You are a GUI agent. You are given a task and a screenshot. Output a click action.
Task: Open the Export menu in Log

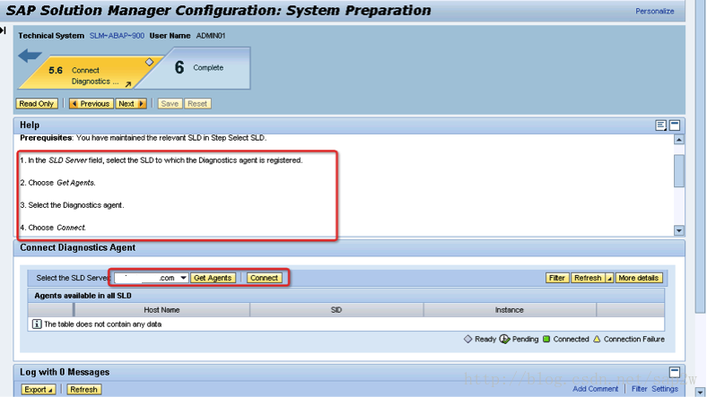[x=39, y=389]
